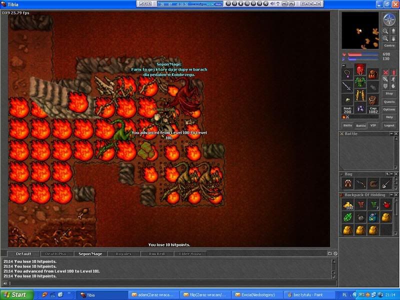Switch to the Royales chat tab
The width and height of the screenshot is (400, 300).
click(123, 254)
